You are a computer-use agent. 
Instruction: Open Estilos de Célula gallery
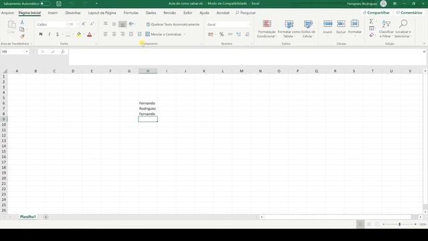[x=308, y=28]
